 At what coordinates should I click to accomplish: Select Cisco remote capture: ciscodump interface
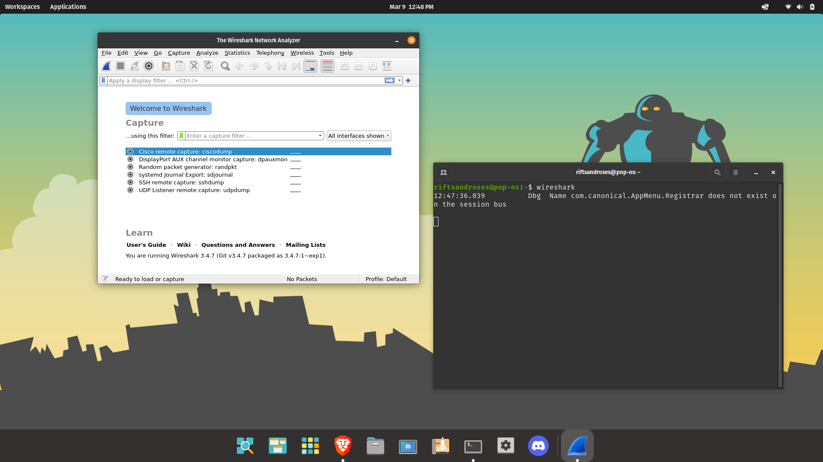tap(258, 151)
